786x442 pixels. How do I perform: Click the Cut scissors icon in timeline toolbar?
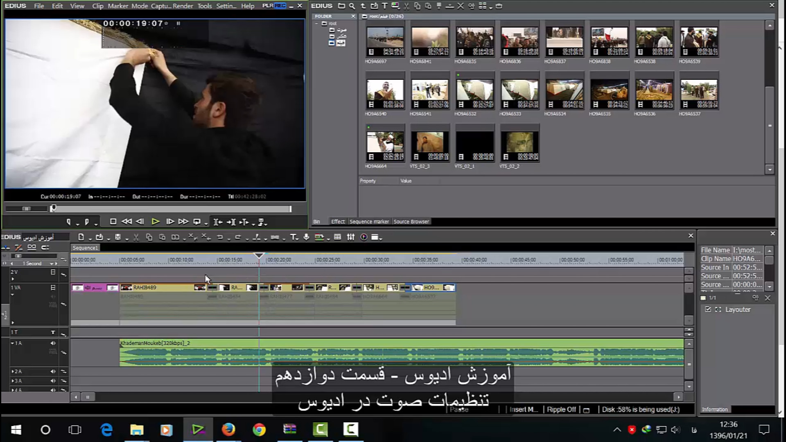(136, 237)
